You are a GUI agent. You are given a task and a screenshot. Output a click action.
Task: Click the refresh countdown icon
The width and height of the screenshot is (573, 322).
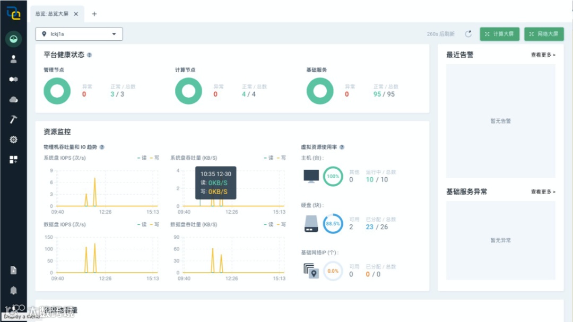coord(468,34)
